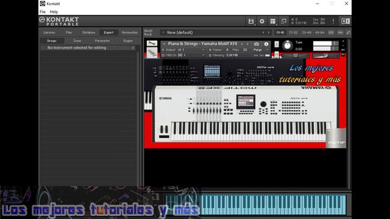Click the Tune knob
This screenshot has height=219, width=390.
[x=287, y=46]
